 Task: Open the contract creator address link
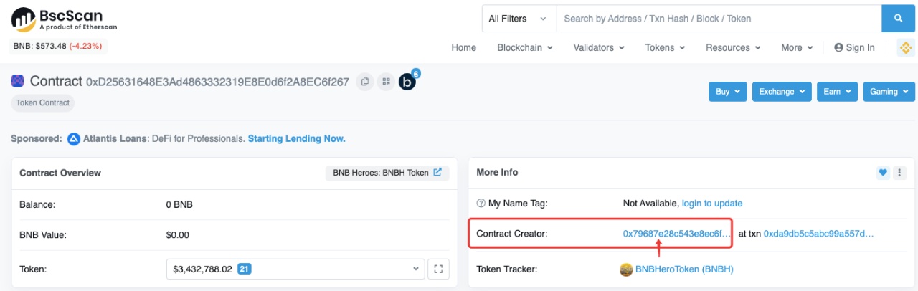(677, 234)
